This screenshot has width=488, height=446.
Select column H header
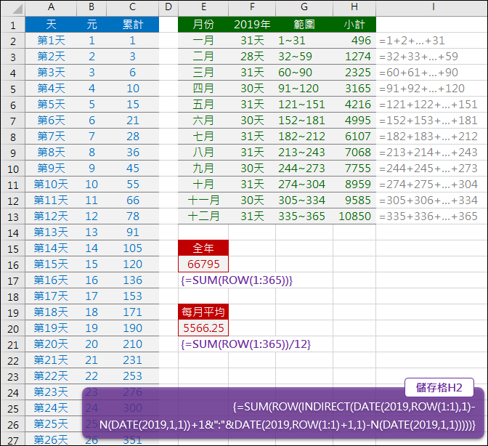(354, 7)
